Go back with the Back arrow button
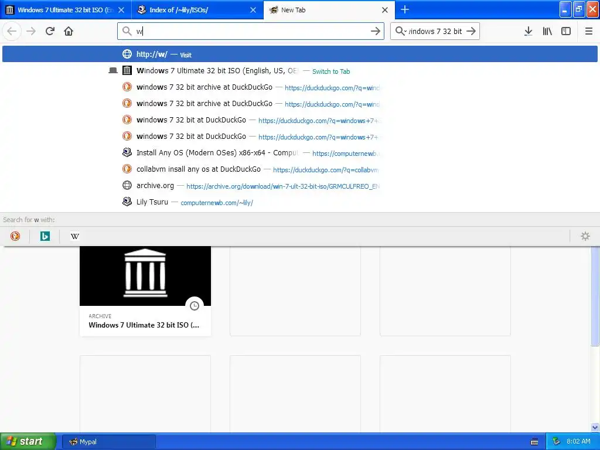Viewport: 600px width, 450px height. point(12,31)
